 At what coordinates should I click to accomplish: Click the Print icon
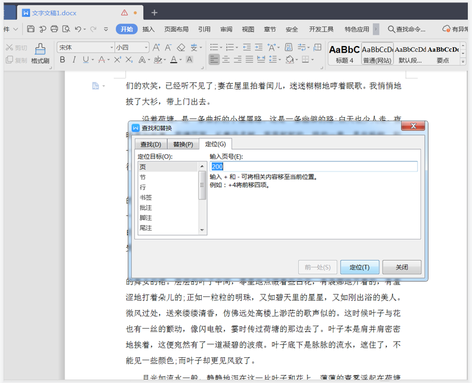[54, 29]
